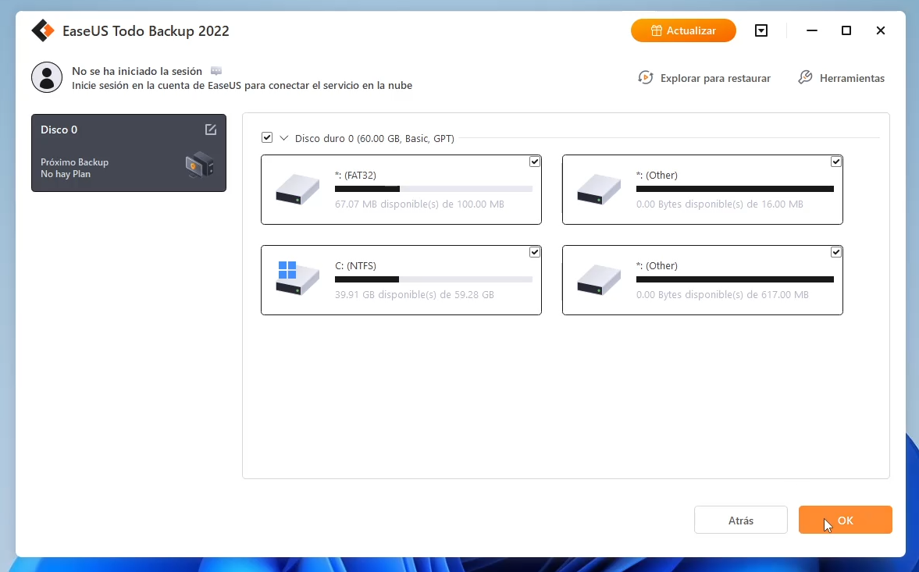
Task: Edit Disco 0 task via pencil icon
Action: click(x=210, y=130)
